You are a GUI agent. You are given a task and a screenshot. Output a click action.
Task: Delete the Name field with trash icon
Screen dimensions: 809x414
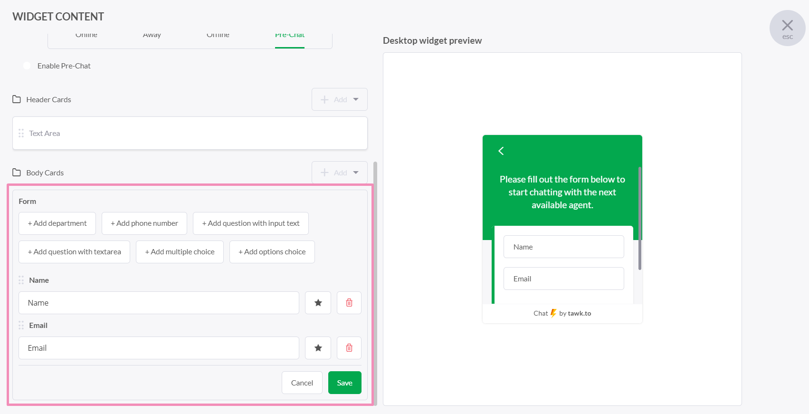click(x=349, y=303)
